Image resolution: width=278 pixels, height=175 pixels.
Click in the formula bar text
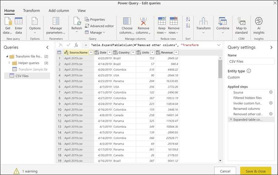tap(145, 45)
